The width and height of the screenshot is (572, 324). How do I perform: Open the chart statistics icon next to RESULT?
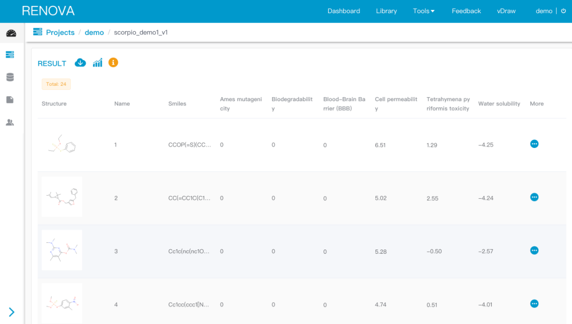point(98,63)
